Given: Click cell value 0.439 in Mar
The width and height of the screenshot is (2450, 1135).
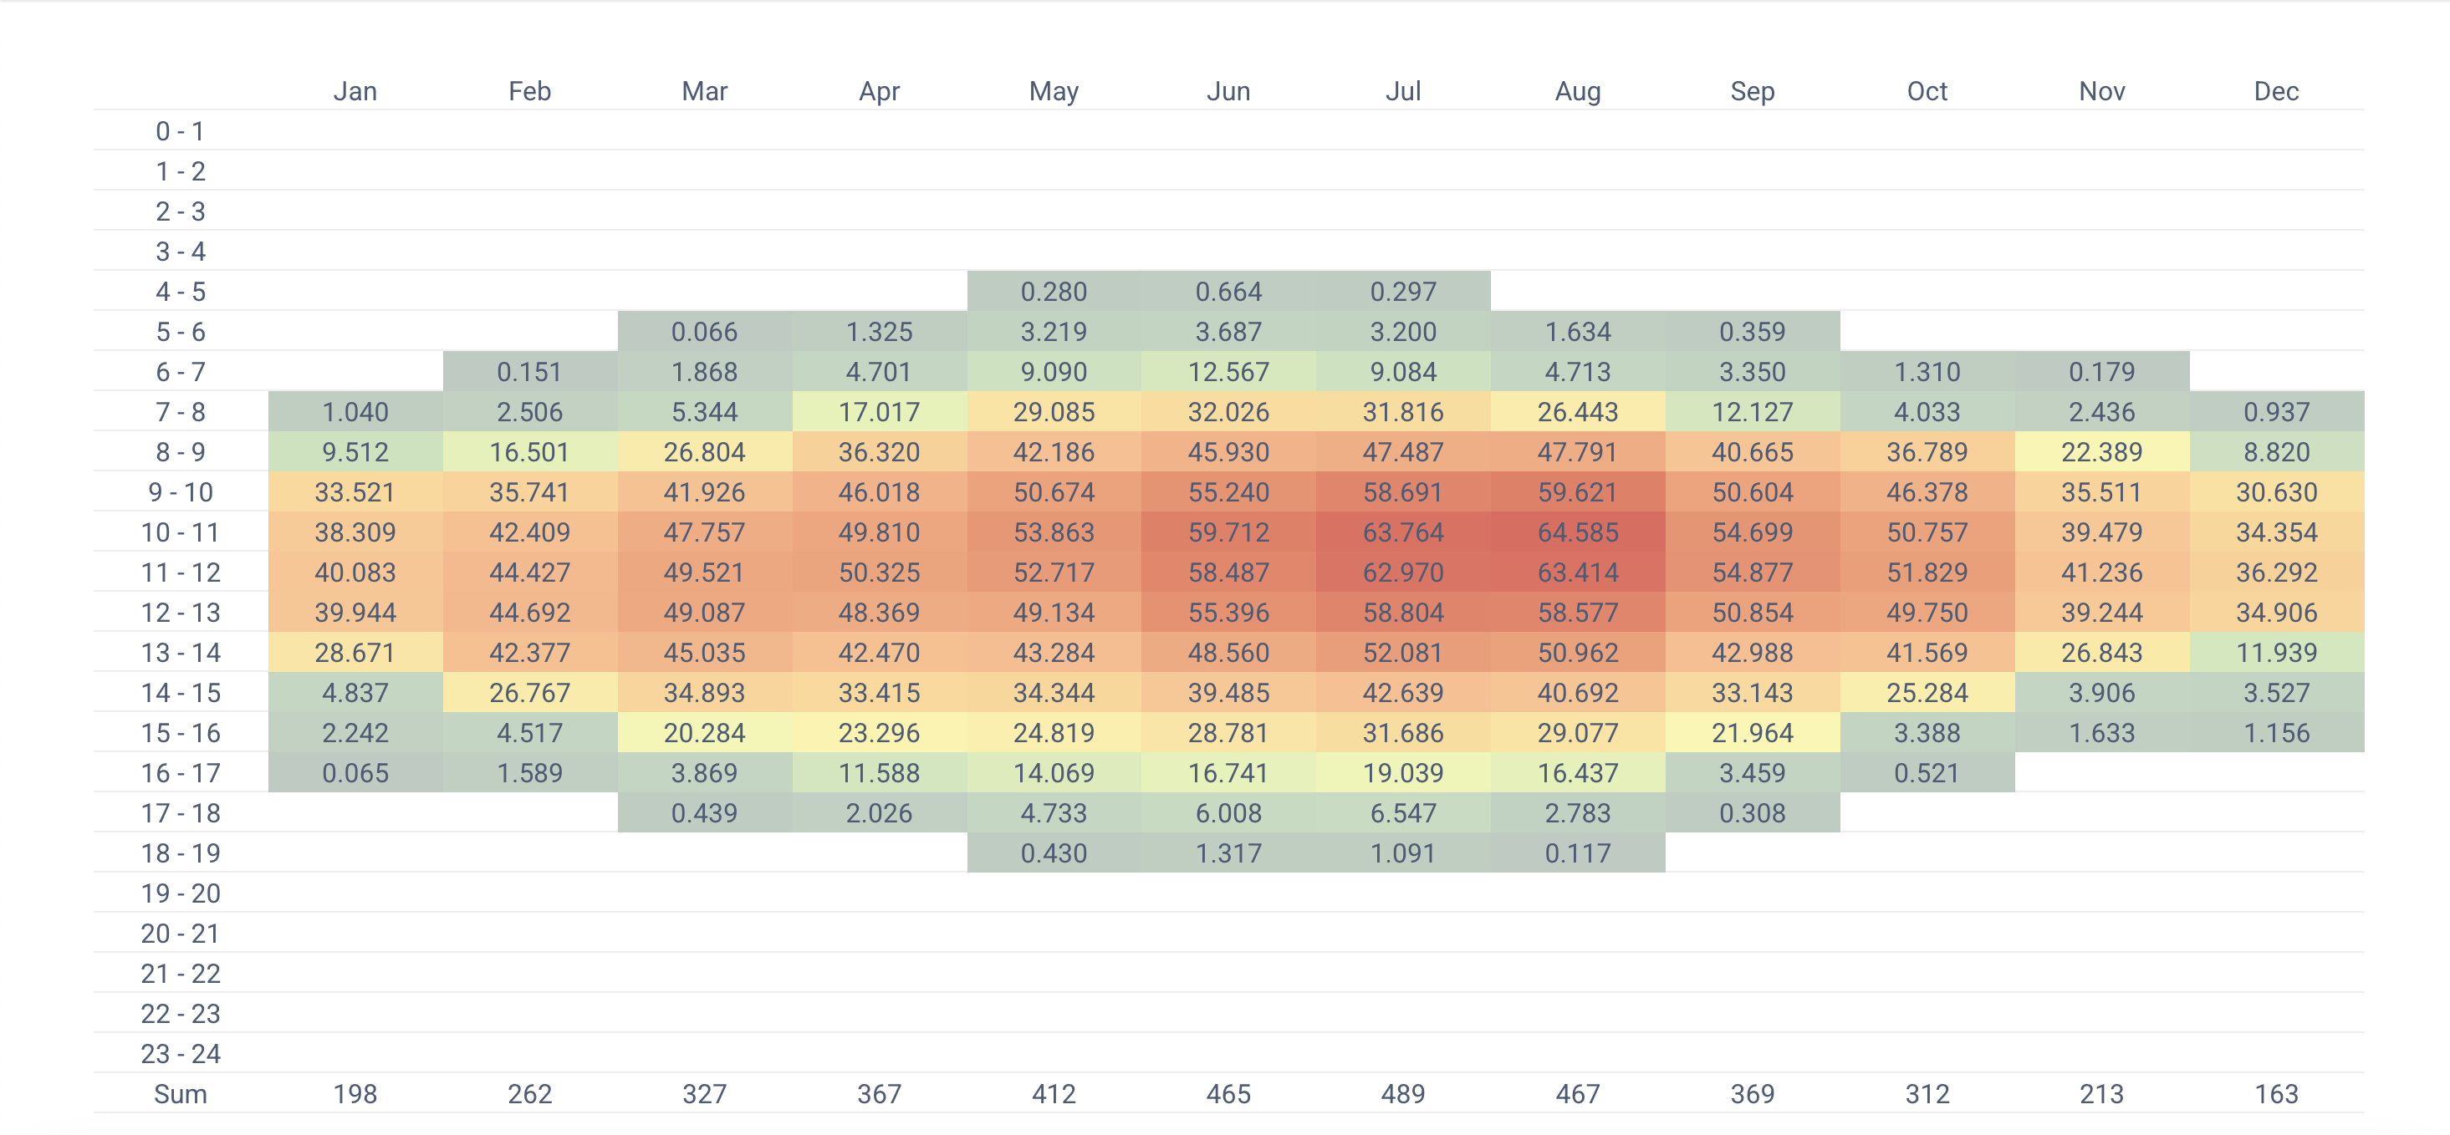Looking at the screenshot, I should point(705,814).
